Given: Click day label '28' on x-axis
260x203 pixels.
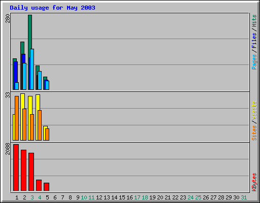Looking at the screenshot, I should pyautogui.click(x=221, y=197).
